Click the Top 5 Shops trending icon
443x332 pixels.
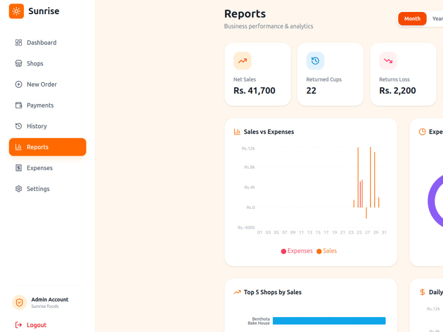point(237,292)
